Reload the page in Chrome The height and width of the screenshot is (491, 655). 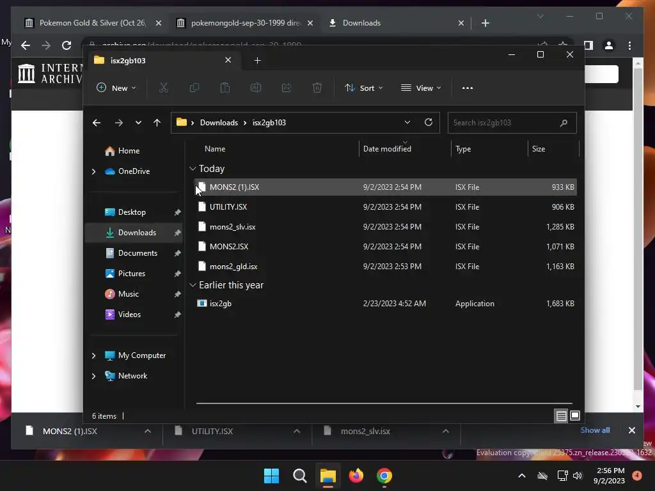tap(67, 45)
